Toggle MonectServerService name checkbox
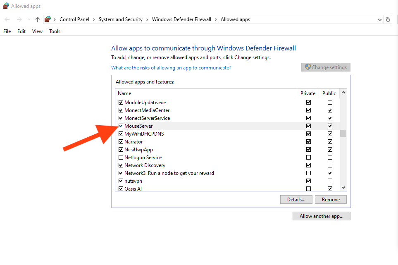The height and width of the screenshot is (265, 398). point(121,118)
